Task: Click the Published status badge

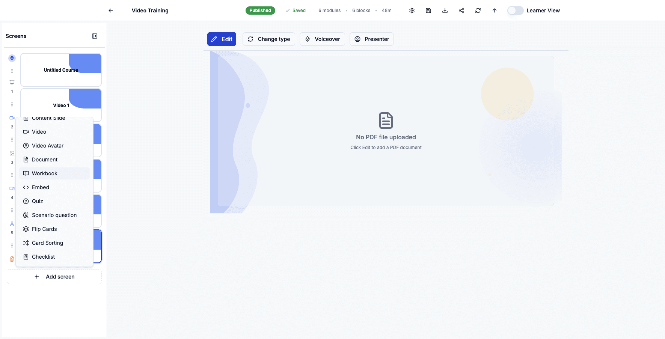Action: click(x=260, y=11)
